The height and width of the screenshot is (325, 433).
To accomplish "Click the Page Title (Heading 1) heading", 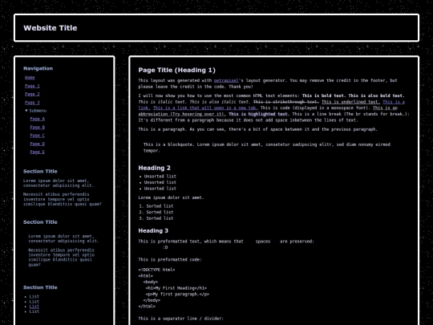I will [x=176, y=70].
